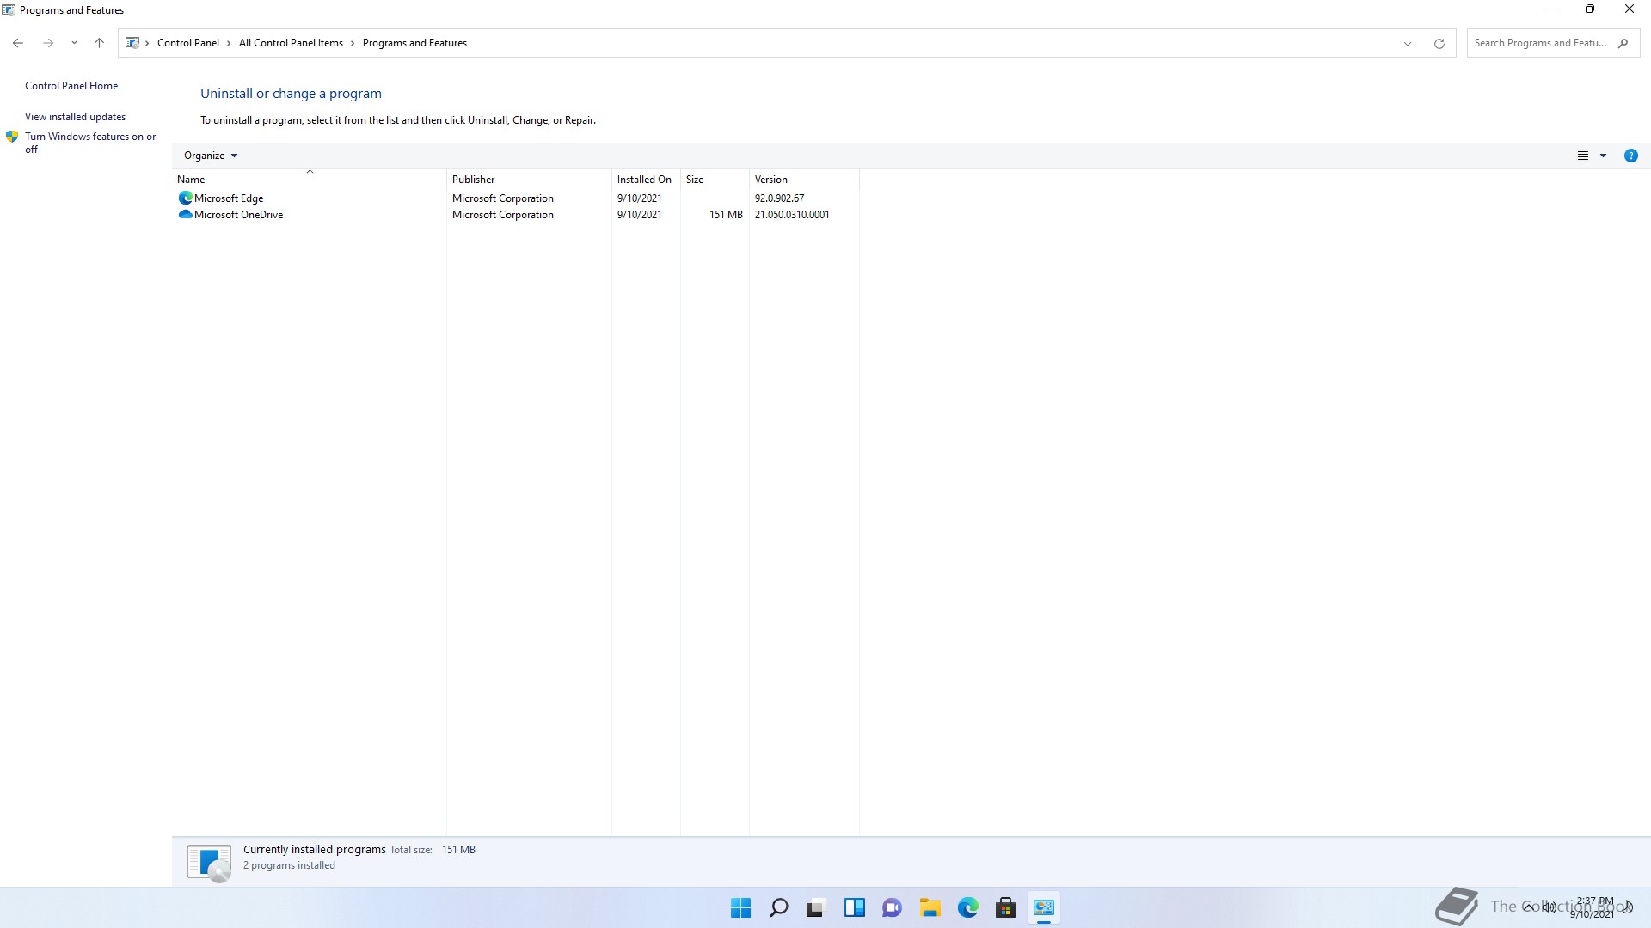The height and width of the screenshot is (928, 1651).
Task: Go up one level arrow
Action: coord(99,43)
